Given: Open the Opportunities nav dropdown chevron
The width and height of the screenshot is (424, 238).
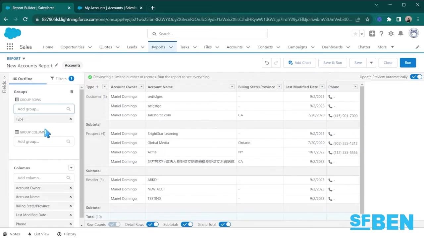Looking at the screenshot, I should [x=90, y=47].
